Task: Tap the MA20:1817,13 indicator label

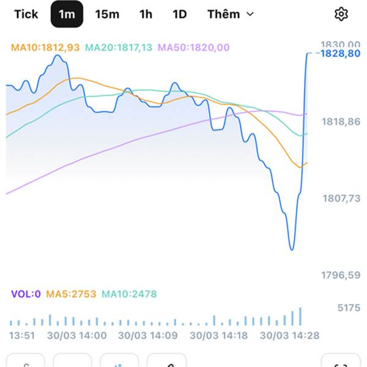Action: point(119,47)
